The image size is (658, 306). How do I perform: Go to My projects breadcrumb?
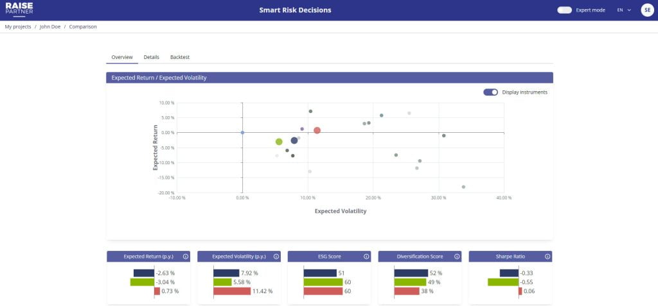pos(18,27)
